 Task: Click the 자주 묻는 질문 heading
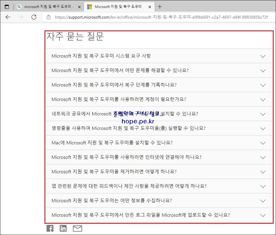coord(75,36)
